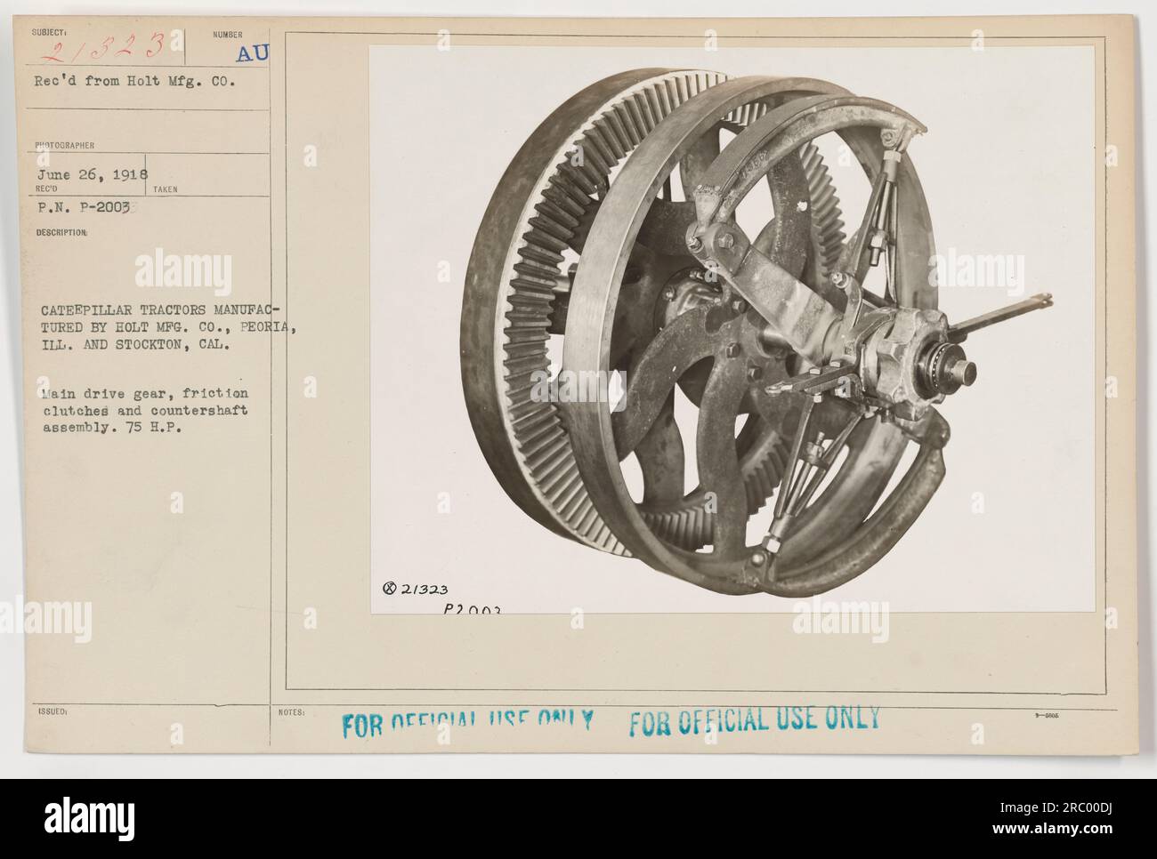Click the handwritten 'P2003' beneath the photo
Viewport: 1157px width, 859px height.
[x=474, y=608]
